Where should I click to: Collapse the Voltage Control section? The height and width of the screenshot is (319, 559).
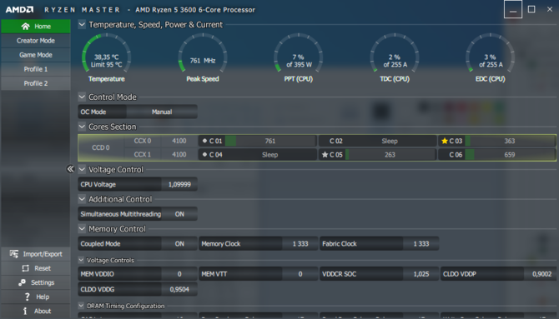82,169
